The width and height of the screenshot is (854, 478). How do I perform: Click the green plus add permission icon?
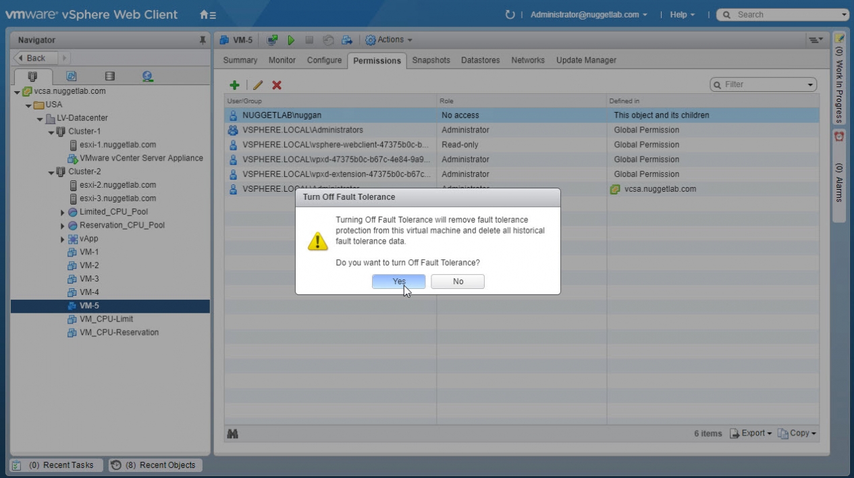point(234,85)
